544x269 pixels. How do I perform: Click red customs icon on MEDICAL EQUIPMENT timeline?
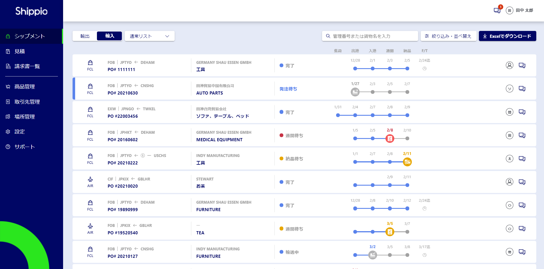point(390,139)
